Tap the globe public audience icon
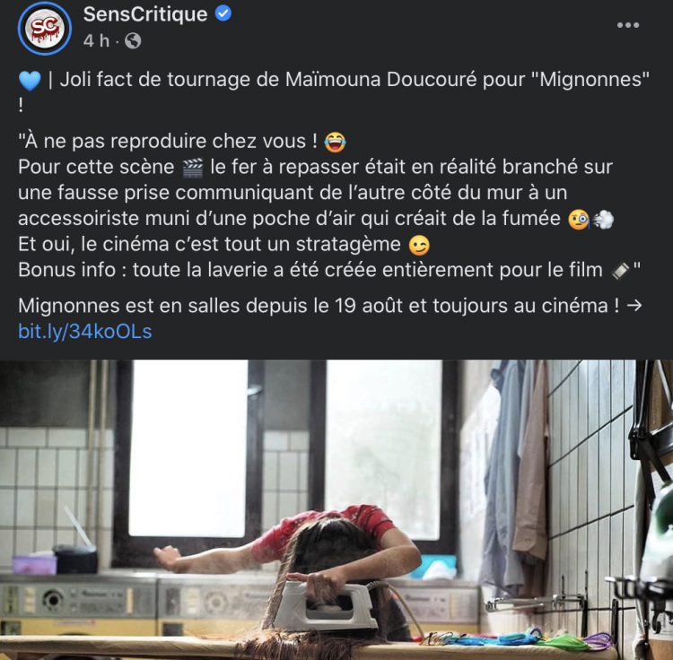The width and height of the screenshot is (673, 660). click(x=133, y=41)
